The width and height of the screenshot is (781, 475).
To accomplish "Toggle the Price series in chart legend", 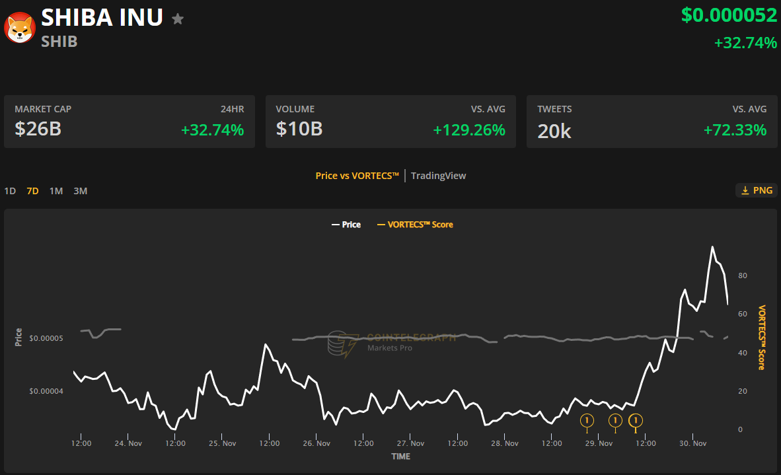I will (x=346, y=225).
